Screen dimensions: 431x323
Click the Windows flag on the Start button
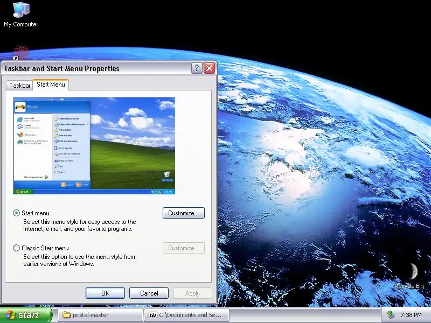(11, 315)
